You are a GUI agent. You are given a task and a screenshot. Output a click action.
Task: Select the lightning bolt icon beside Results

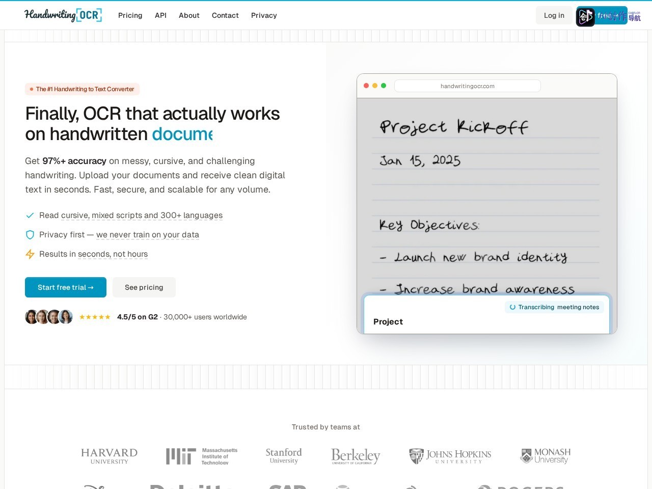pos(30,254)
